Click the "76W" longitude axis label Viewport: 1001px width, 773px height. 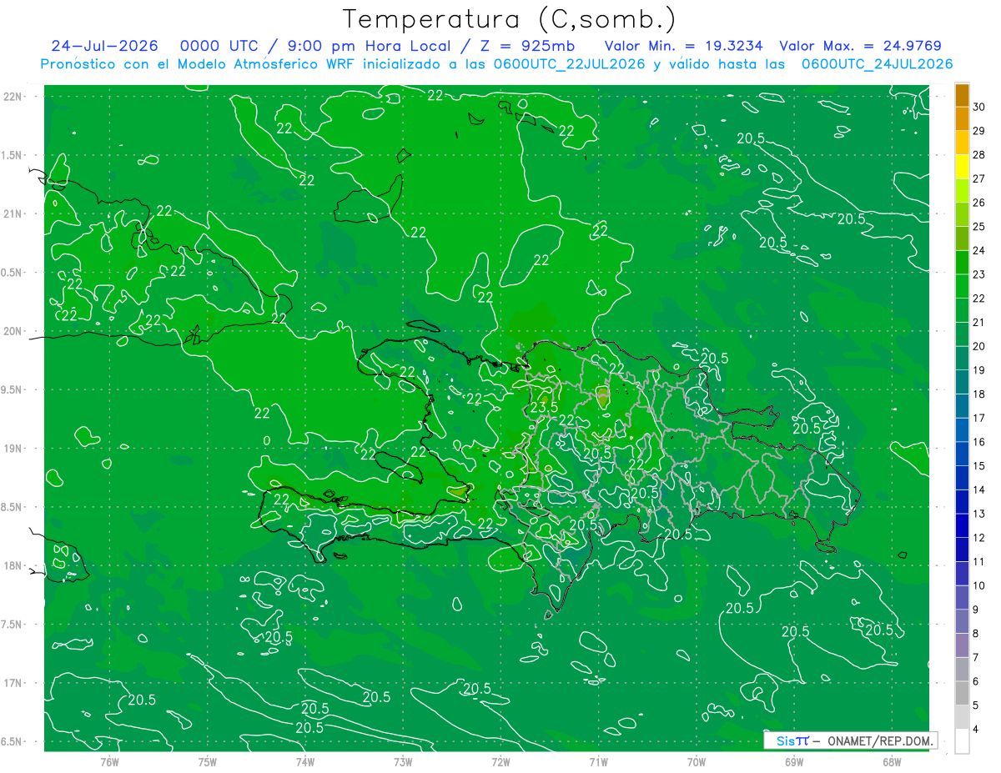point(109,762)
